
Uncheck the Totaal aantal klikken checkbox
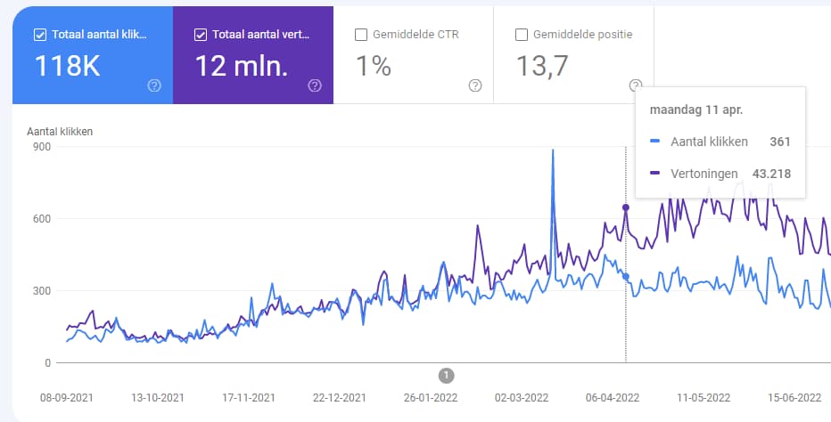pos(39,36)
